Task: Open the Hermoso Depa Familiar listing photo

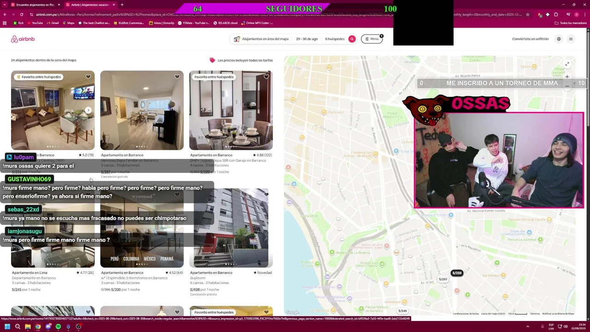Action: pos(142,110)
